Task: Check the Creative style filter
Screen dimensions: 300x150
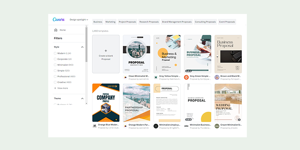Action: tap(55, 82)
